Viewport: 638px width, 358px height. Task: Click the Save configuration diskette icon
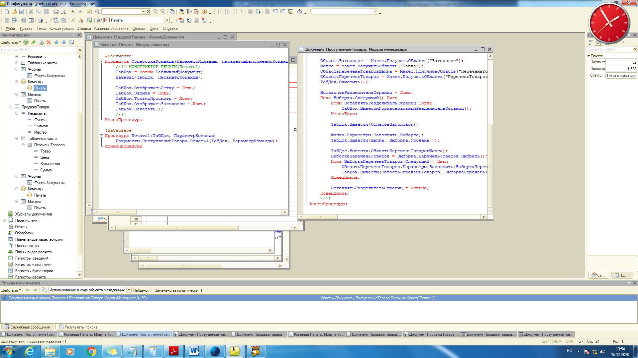(22, 12)
